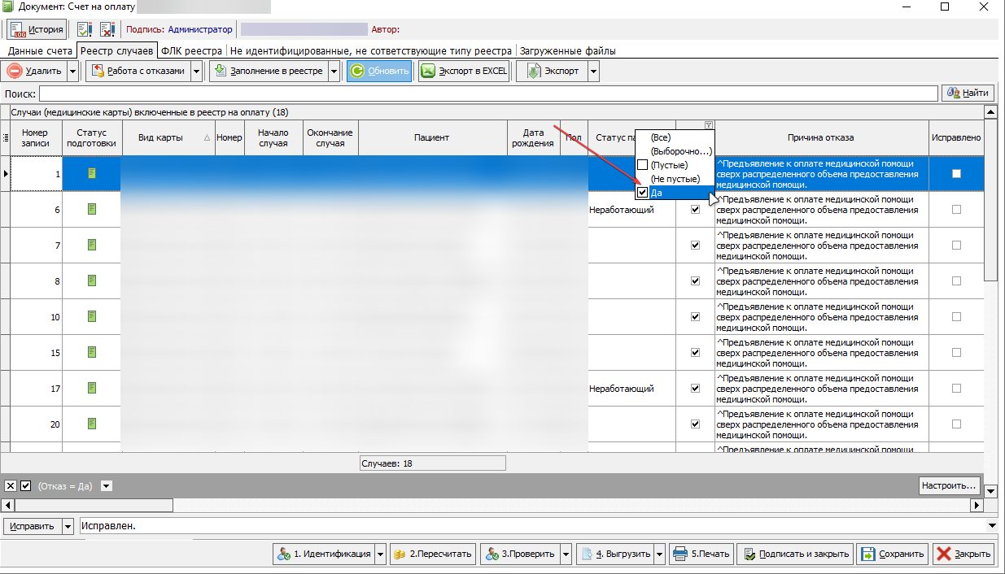The height and width of the screenshot is (574, 1005).
Task: Click the horizontal scrollbar thumb below grid
Action: (x=94, y=505)
